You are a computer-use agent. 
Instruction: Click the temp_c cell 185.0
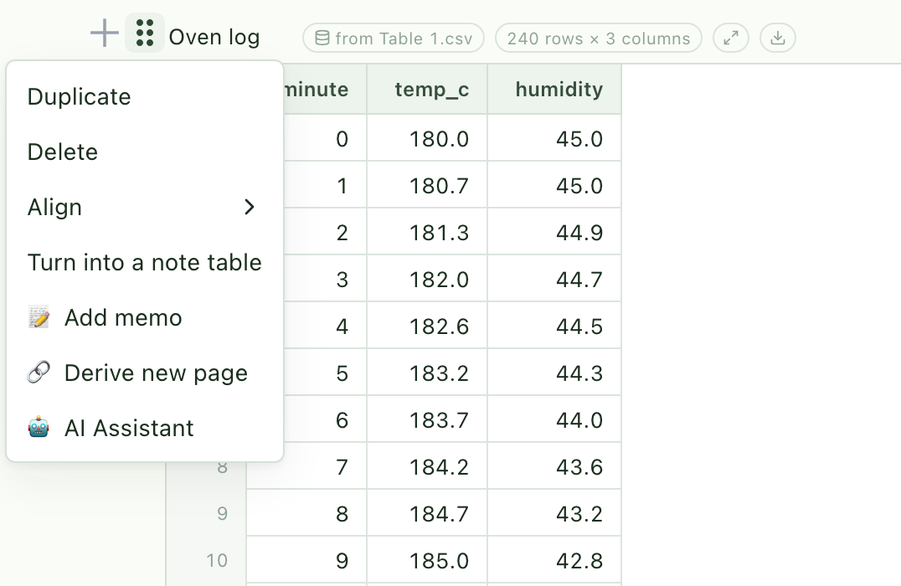427,560
